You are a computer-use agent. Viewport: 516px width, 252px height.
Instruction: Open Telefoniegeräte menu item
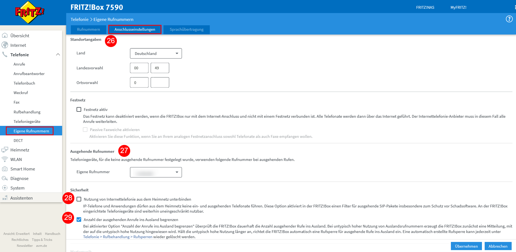(27, 122)
